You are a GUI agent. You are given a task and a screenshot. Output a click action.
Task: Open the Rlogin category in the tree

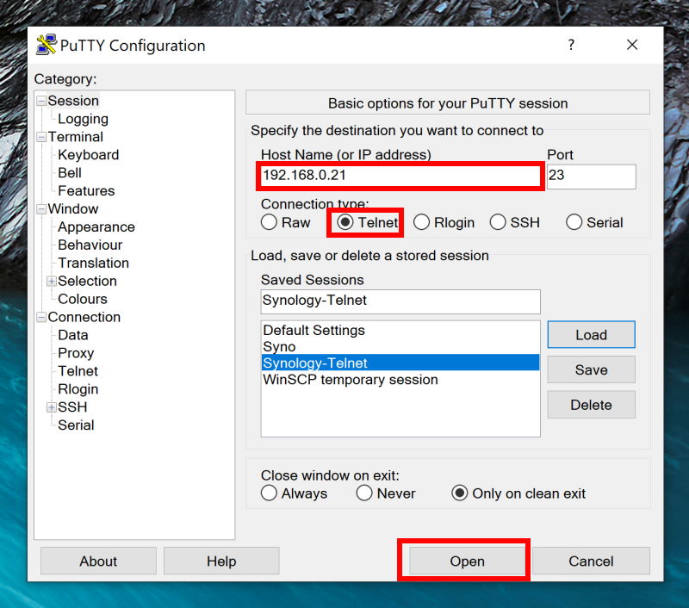click(78, 388)
